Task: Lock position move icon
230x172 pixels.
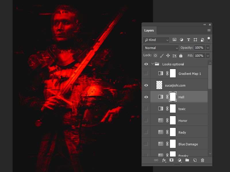Action: [x=168, y=56]
